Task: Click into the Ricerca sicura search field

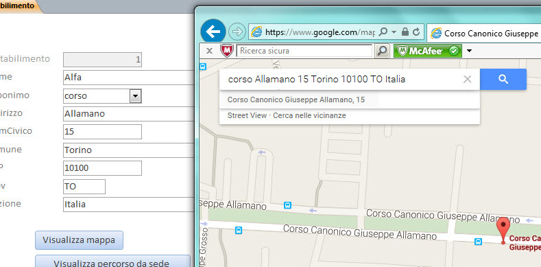Action: pyautogui.click(x=304, y=51)
